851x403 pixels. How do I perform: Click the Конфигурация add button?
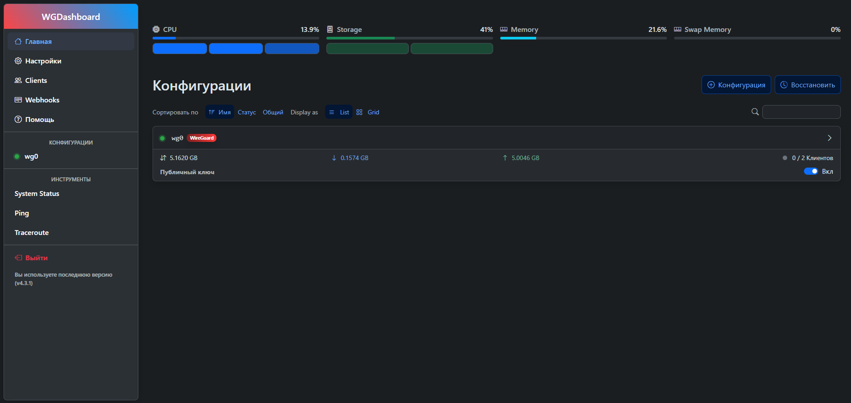[x=736, y=85]
